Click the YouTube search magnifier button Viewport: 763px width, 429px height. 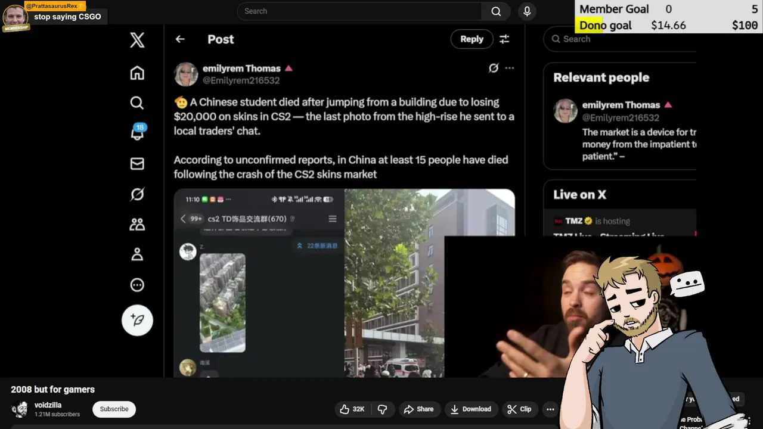[x=496, y=11]
